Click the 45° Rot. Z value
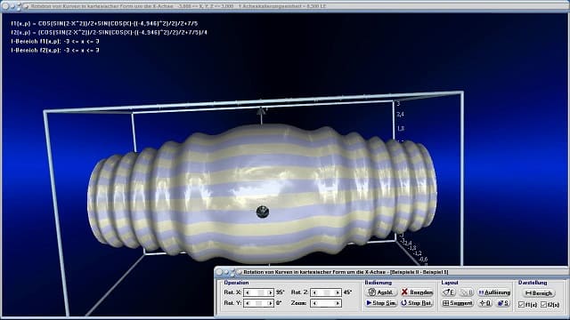This screenshot has width=570, height=320. point(347,292)
